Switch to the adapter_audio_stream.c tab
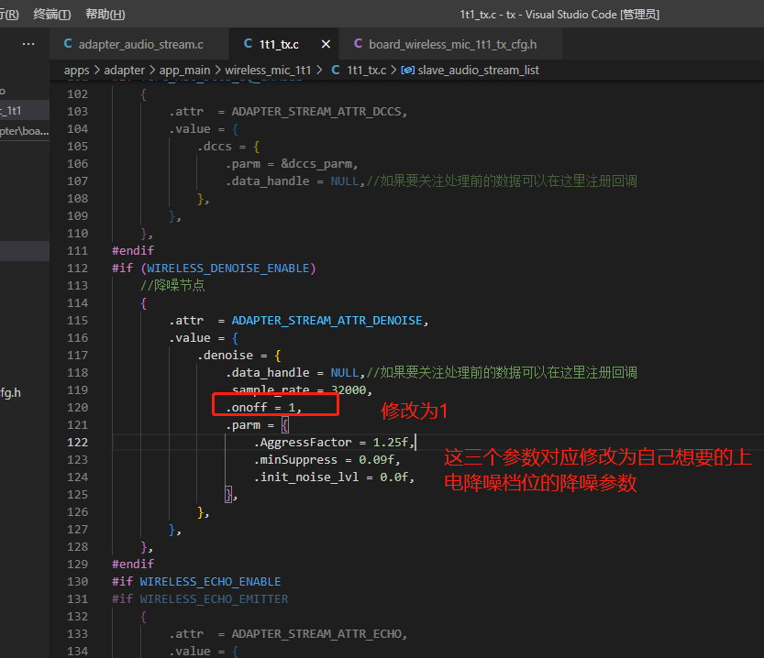This screenshot has height=658, width=764. (x=138, y=44)
